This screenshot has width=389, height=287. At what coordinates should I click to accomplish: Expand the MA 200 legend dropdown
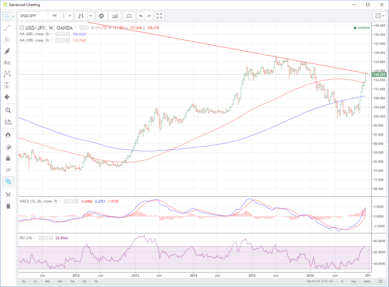pos(51,34)
